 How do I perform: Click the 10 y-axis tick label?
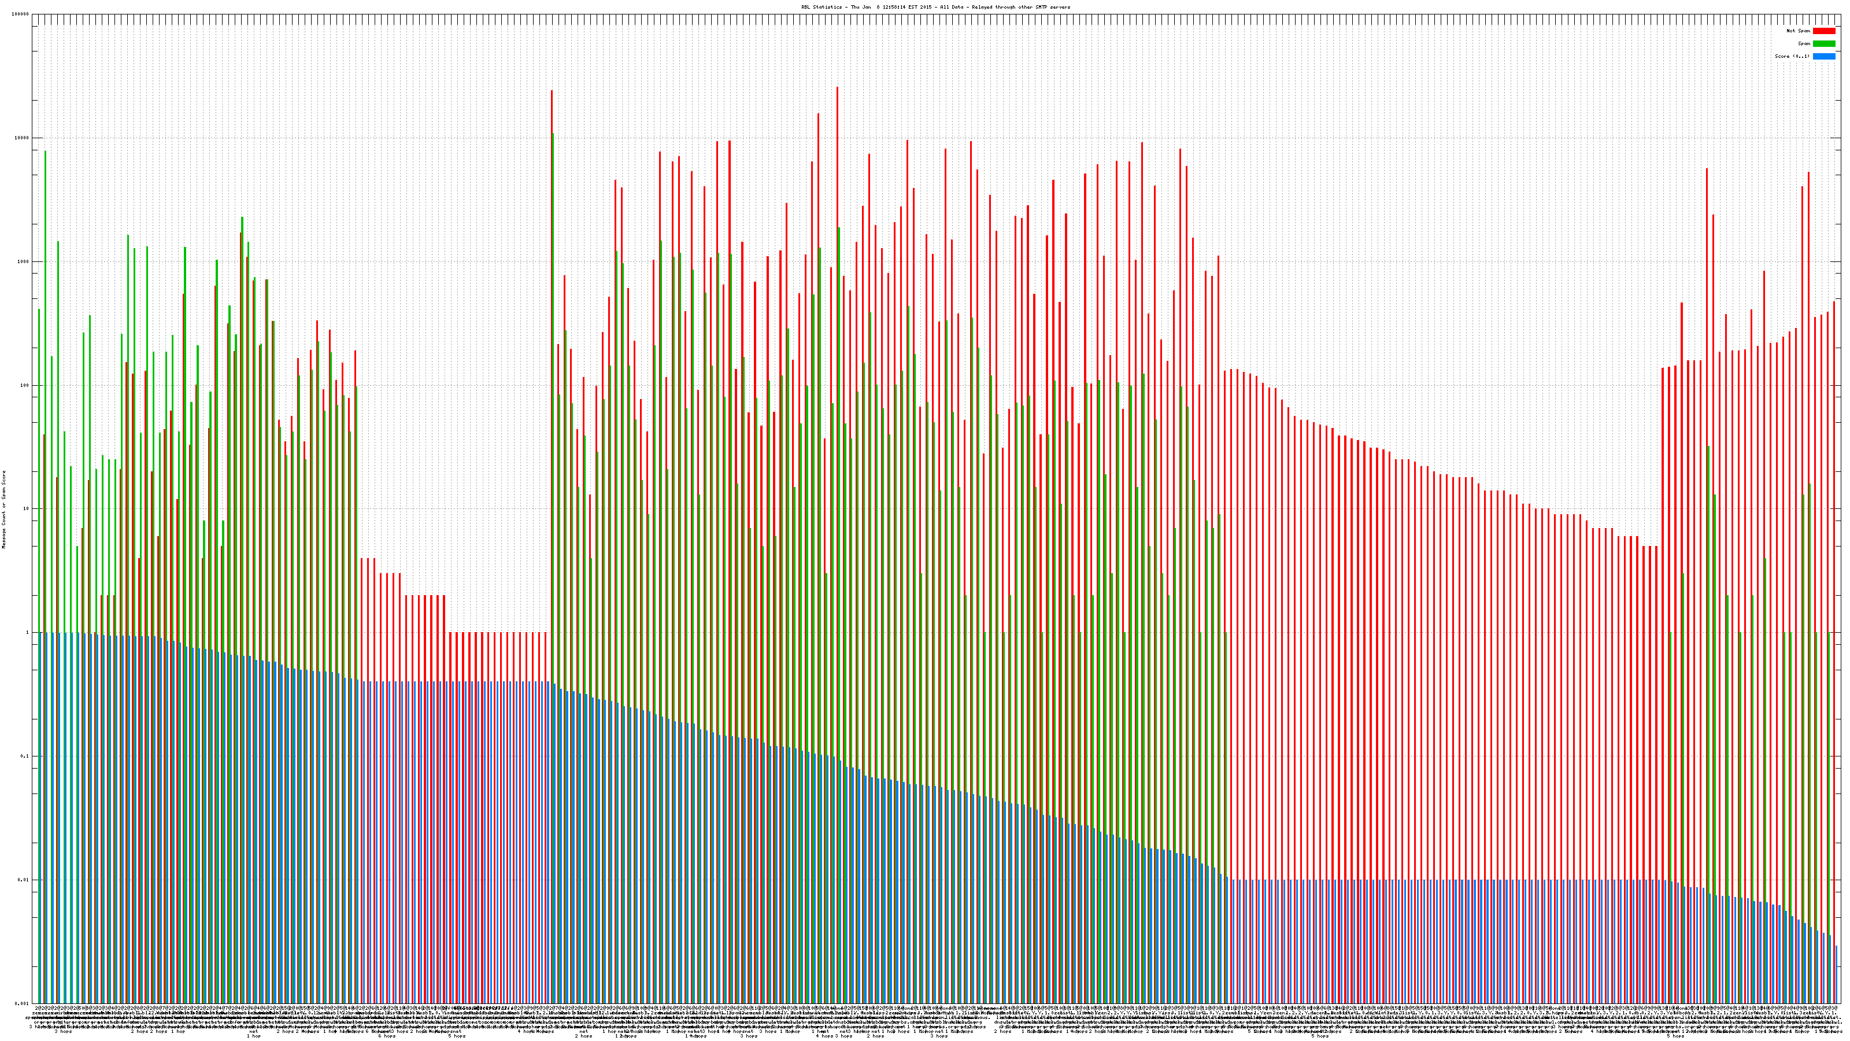27,509
